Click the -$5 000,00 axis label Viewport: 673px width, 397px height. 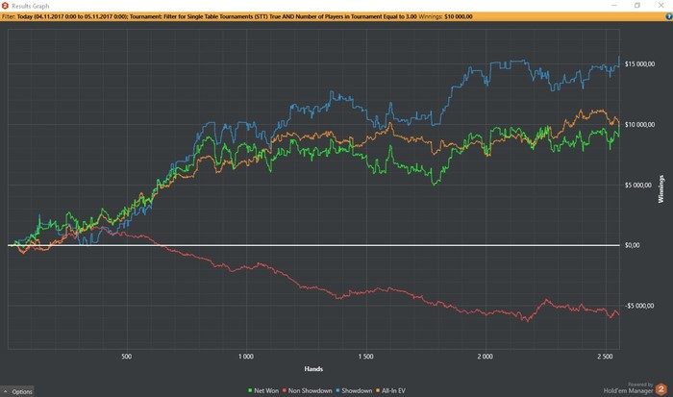click(x=639, y=306)
